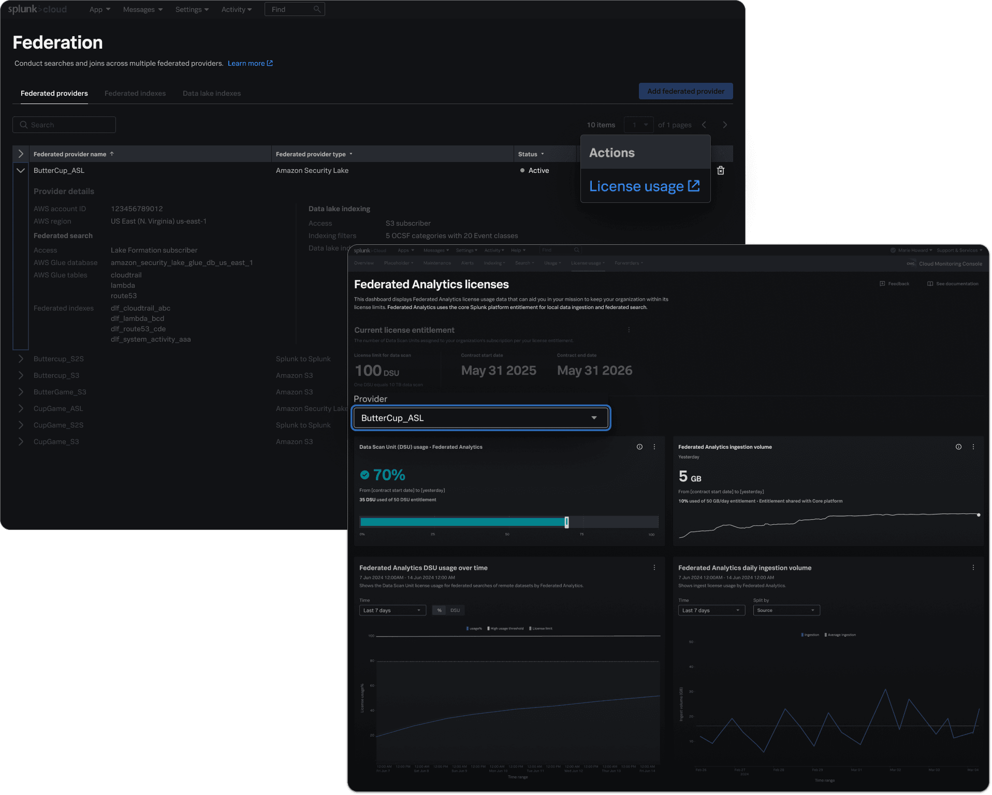The height and width of the screenshot is (795, 992).
Task: Open Last 7 days dropdown for daily ingestion
Action: coord(711,610)
